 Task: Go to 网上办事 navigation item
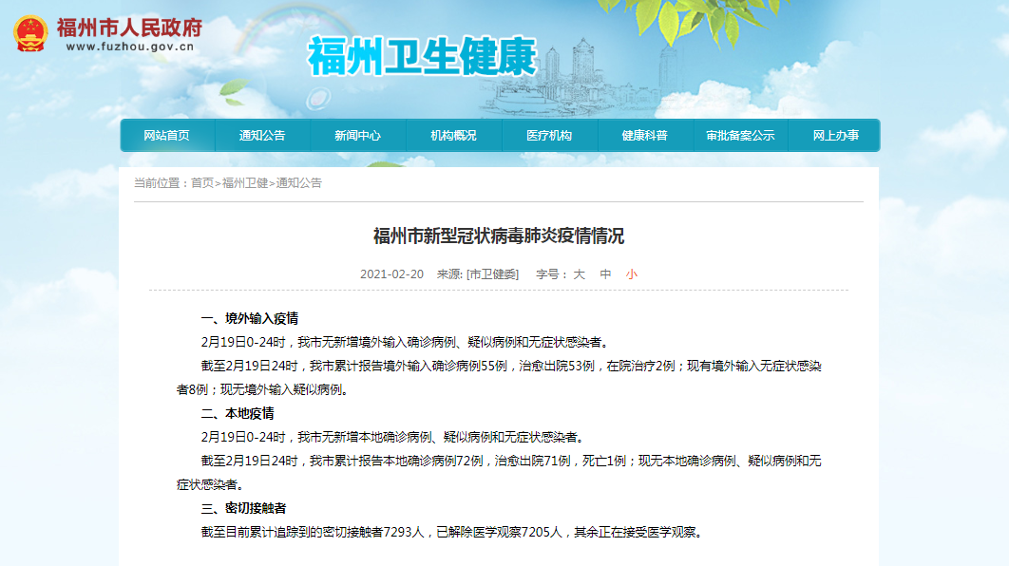(x=835, y=135)
